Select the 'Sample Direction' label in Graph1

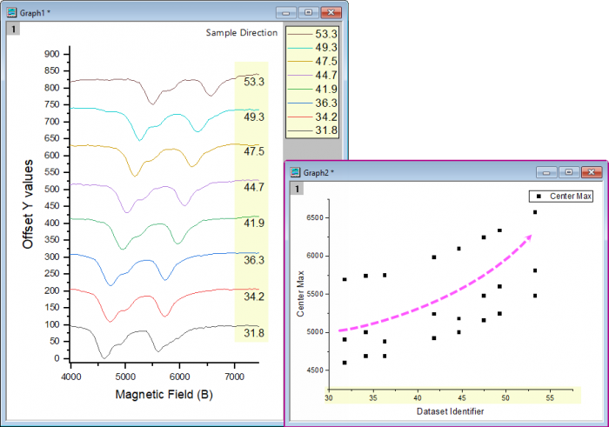coord(242,32)
